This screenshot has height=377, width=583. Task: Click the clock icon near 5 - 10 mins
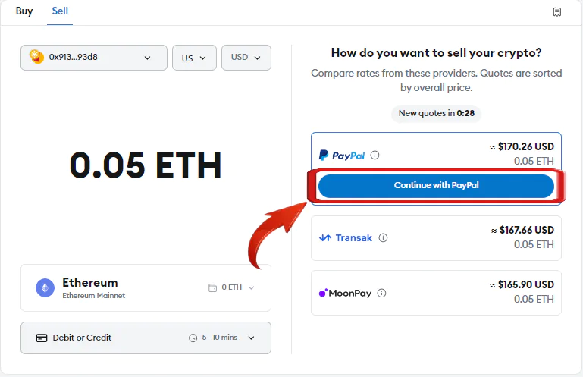click(x=193, y=338)
